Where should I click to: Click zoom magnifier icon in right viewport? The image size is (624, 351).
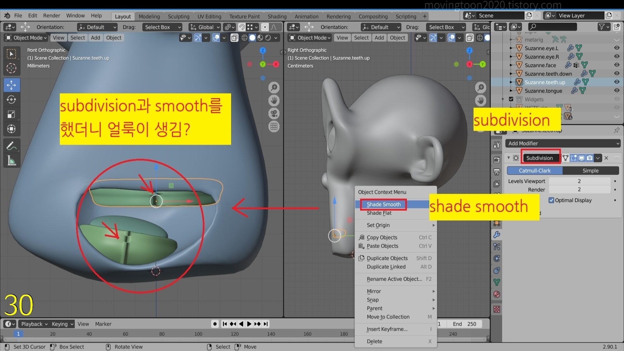(480, 87)
